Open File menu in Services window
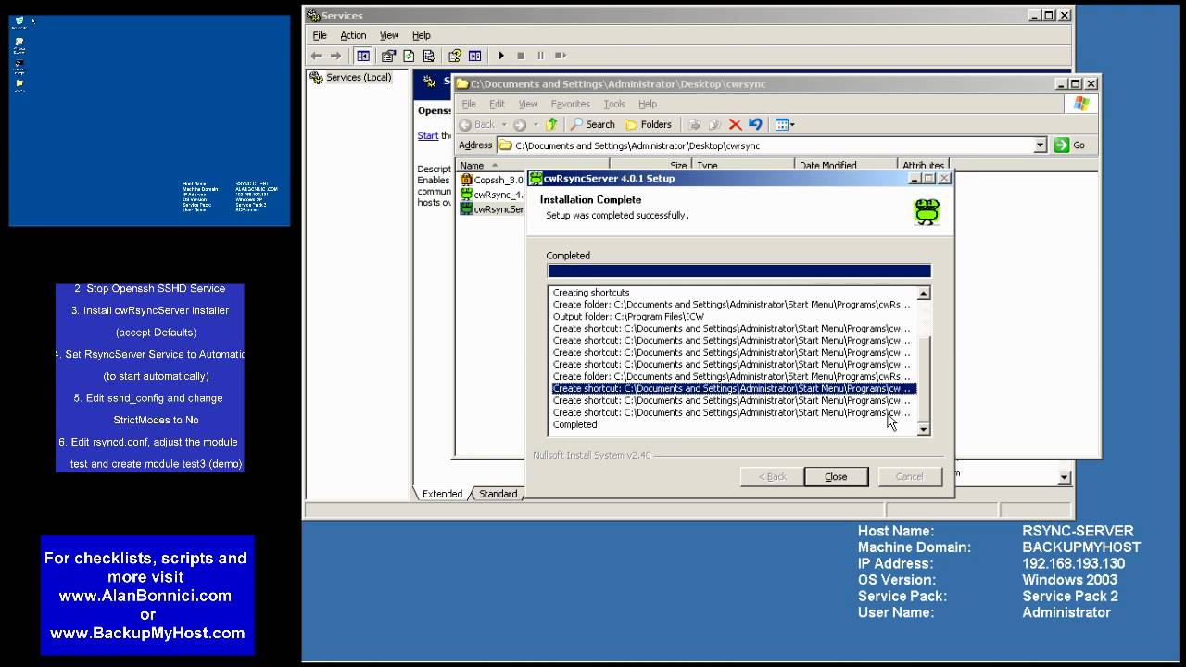This screenshot has width=1186, height=667. [320, 35]
